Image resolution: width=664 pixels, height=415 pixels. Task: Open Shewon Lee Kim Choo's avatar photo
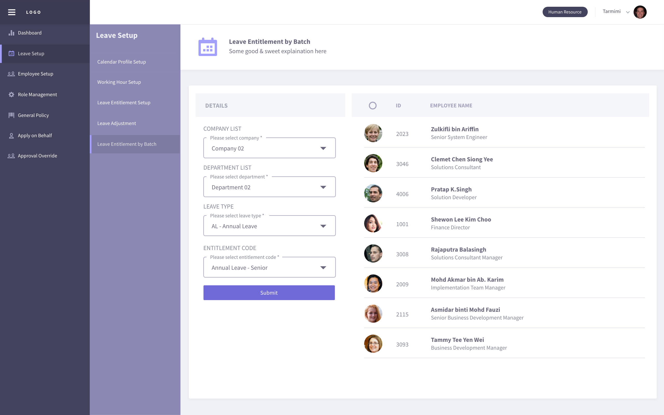(x=373, y=223)
